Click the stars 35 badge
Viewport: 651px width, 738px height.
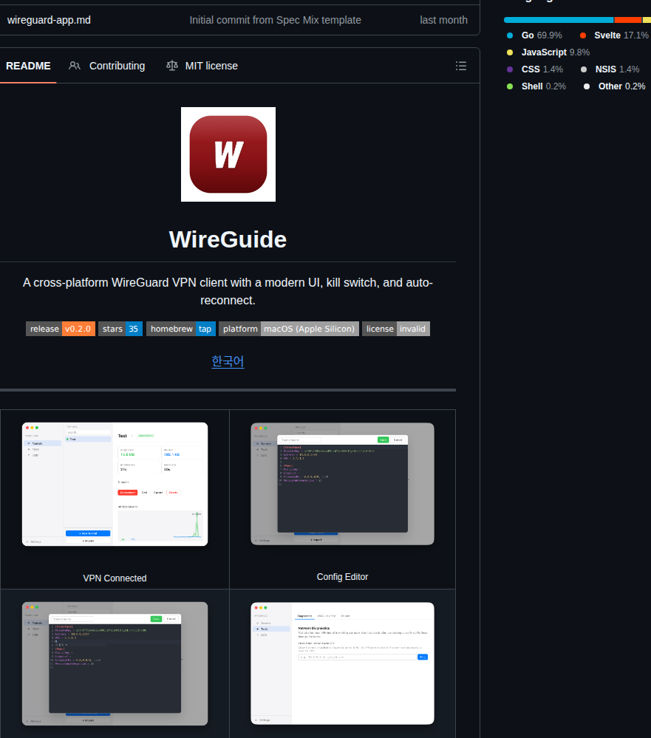[x=120, y=329]
